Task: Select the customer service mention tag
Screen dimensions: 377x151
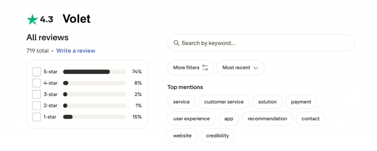Action: (x=224, y=102)
